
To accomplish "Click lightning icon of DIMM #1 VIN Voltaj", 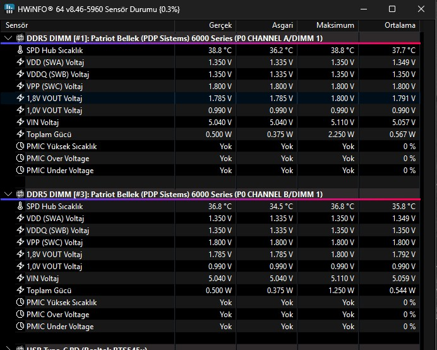I will 20,122.
